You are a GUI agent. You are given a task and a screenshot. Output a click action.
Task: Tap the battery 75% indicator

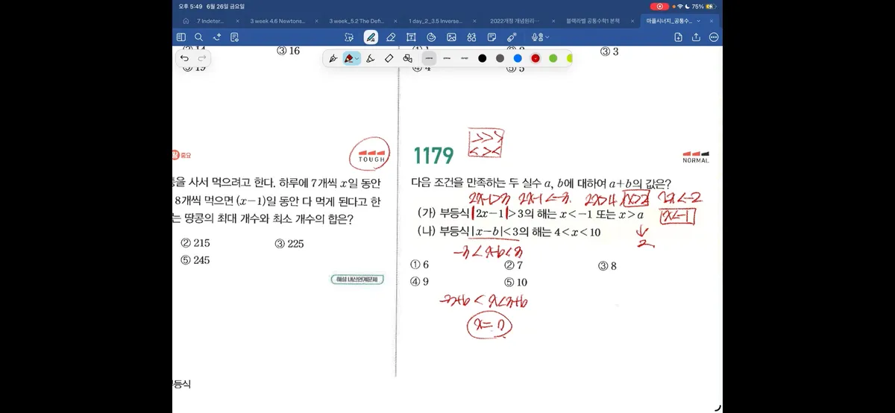tap(703, 6)
